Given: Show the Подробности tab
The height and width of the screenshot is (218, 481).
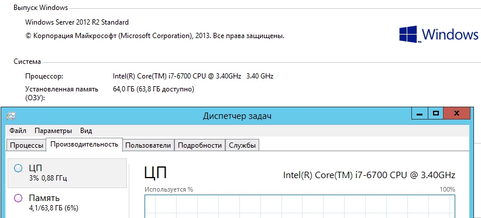Looking at the screenshot, I should tap(200, 145).
